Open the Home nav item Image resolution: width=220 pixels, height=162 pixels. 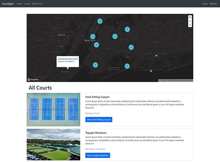pos(19,4)
